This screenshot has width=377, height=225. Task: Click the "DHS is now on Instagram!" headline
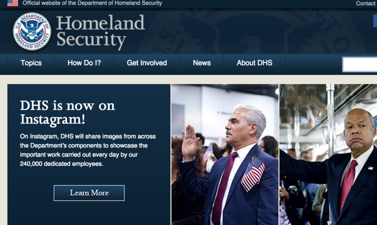67,112
